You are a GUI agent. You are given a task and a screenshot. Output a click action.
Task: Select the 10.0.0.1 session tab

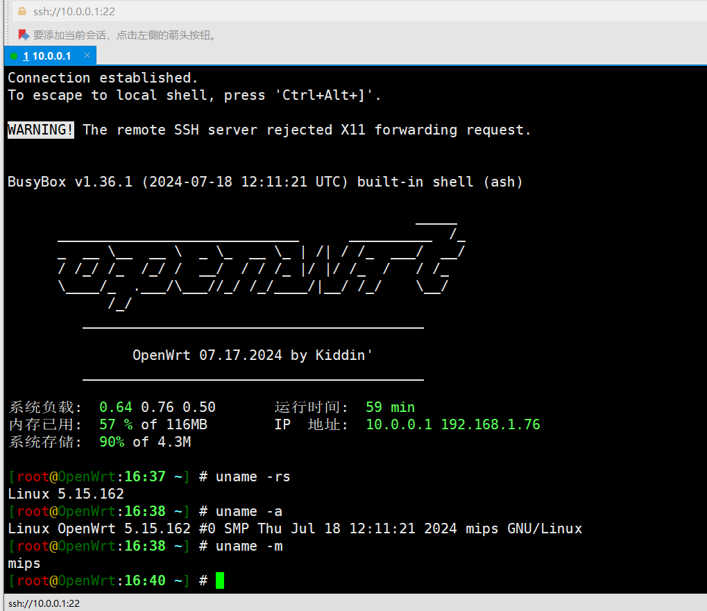pyautogui.click(x=47, y=55)
